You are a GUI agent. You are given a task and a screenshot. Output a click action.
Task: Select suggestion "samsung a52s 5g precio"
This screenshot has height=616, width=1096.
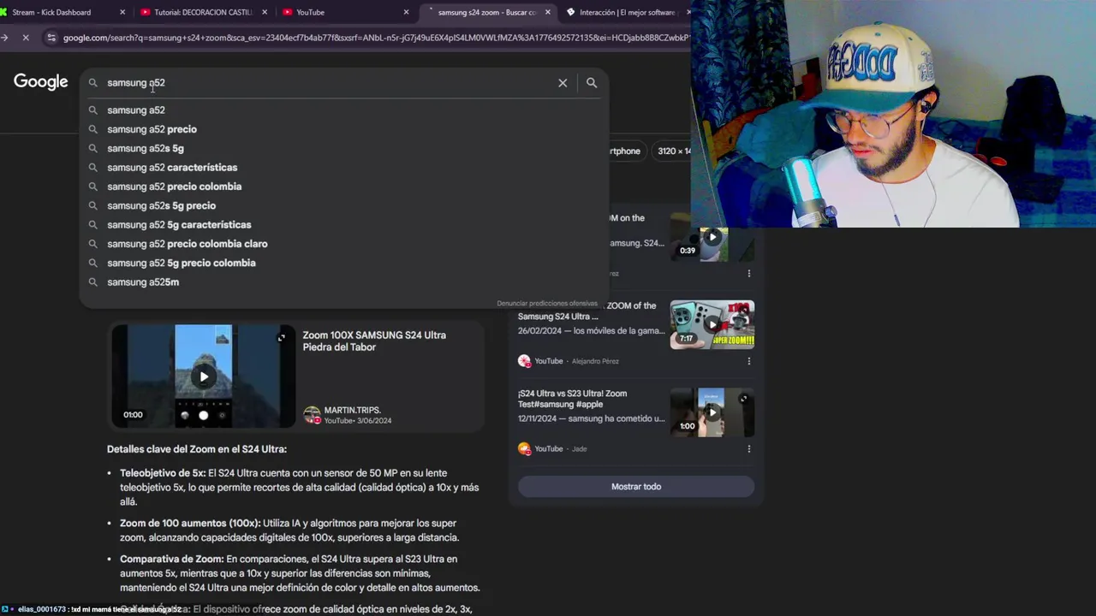pos(161,205)
